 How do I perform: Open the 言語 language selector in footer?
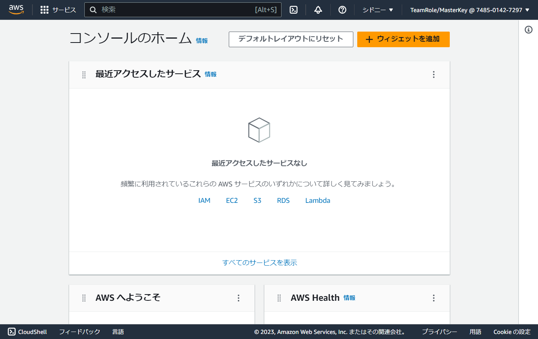pyautogui.click(x=118, y=332)
